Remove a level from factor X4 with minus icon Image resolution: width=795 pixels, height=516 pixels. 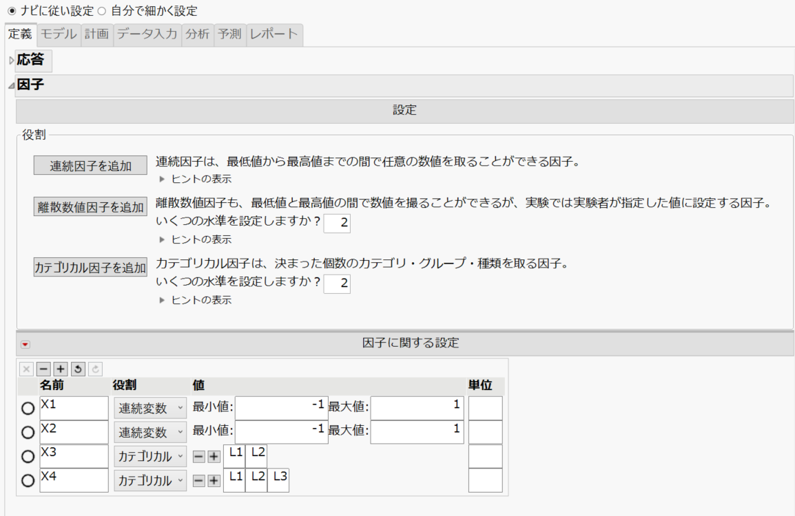point(198,480)
